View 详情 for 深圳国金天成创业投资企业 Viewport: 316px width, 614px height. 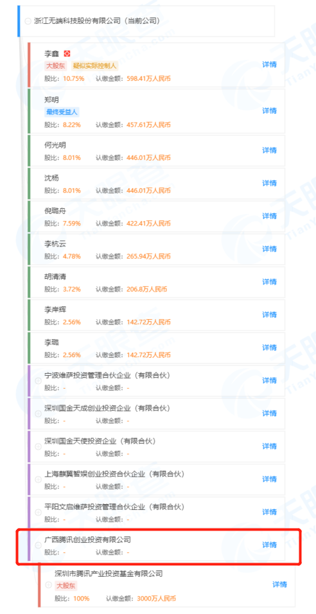269,413
